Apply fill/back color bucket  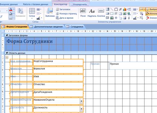pos(11,13)
